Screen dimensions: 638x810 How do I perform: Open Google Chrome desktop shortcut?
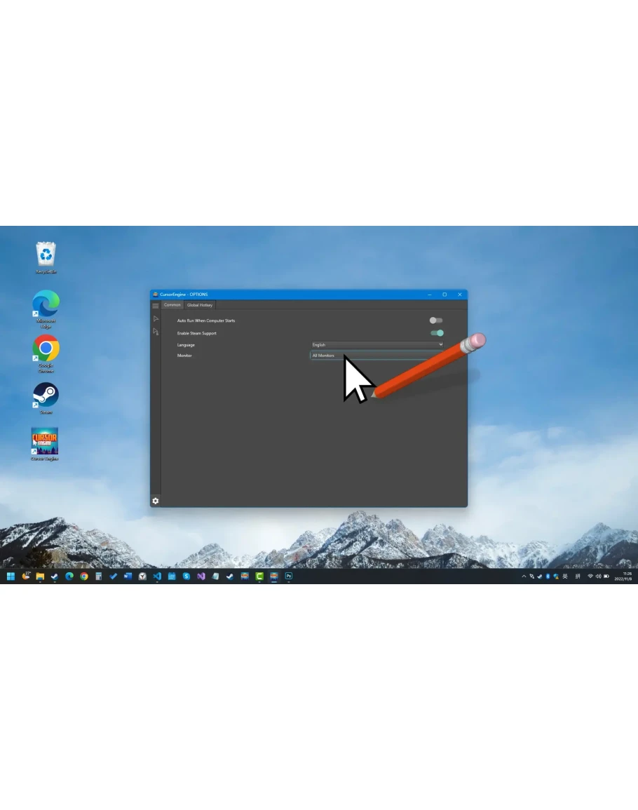point(46,349)
